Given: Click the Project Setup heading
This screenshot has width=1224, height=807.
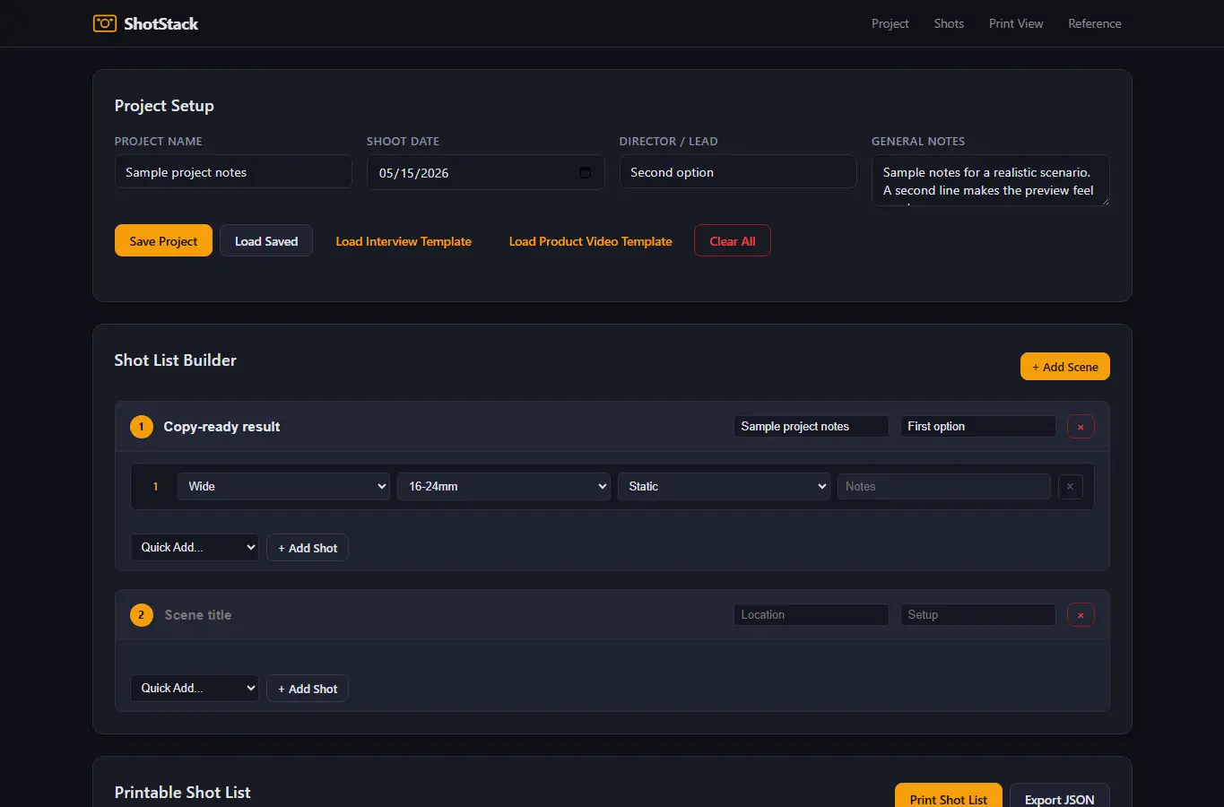Looking at the screenshot, I should (164, 106).
